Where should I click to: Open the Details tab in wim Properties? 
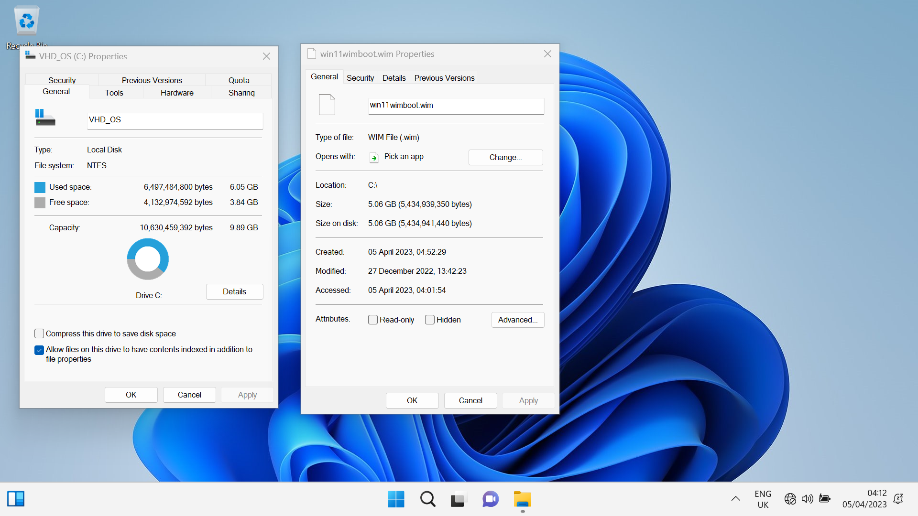(394, 78)
